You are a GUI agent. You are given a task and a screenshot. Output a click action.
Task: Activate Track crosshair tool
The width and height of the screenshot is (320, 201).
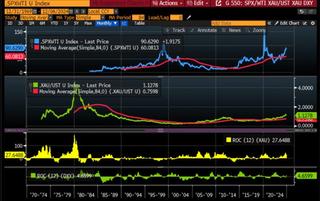175,30
